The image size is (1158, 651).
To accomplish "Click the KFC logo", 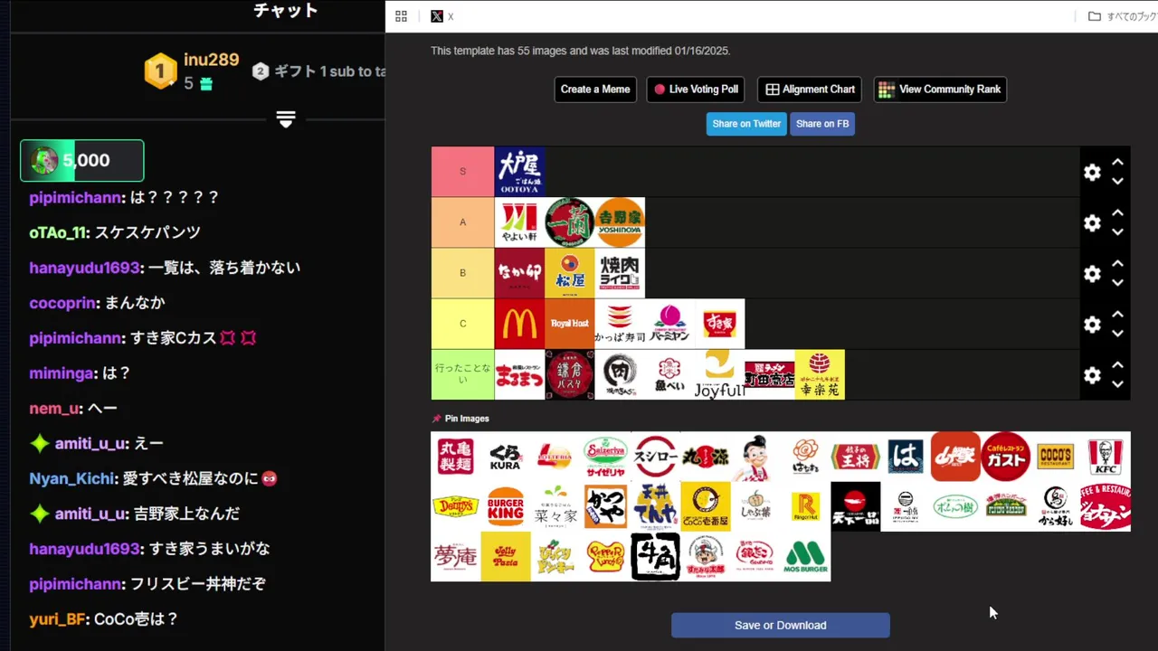I will click(1105, 457).
